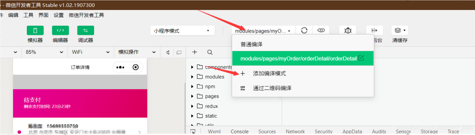Open the 微信开发者工具 menu
Viewport: 475px width, 135px height.
[x=86, y=15]
